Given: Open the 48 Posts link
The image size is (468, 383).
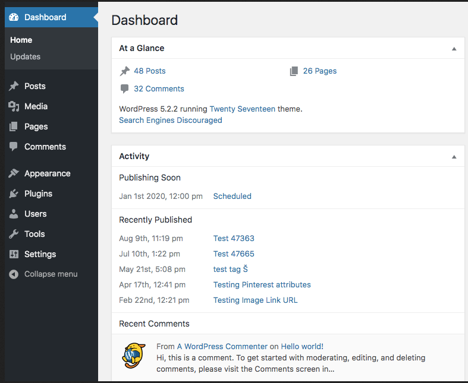Looking at the screenshot, I should [x=149, y=71].
